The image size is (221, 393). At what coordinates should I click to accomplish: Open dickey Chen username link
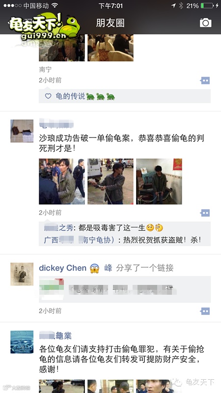point(63,268)
